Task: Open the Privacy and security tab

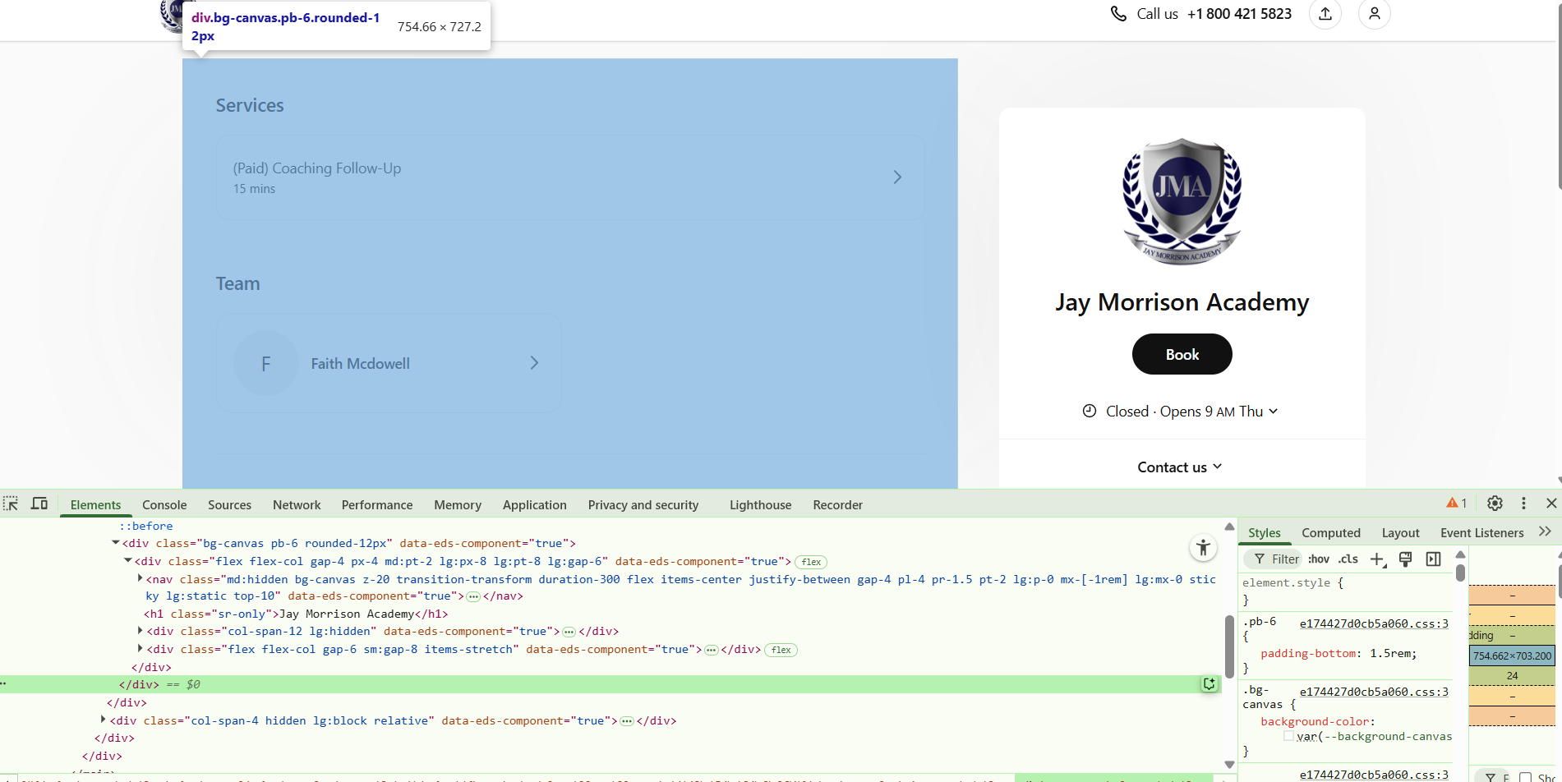Action: (x=643, y=504)
